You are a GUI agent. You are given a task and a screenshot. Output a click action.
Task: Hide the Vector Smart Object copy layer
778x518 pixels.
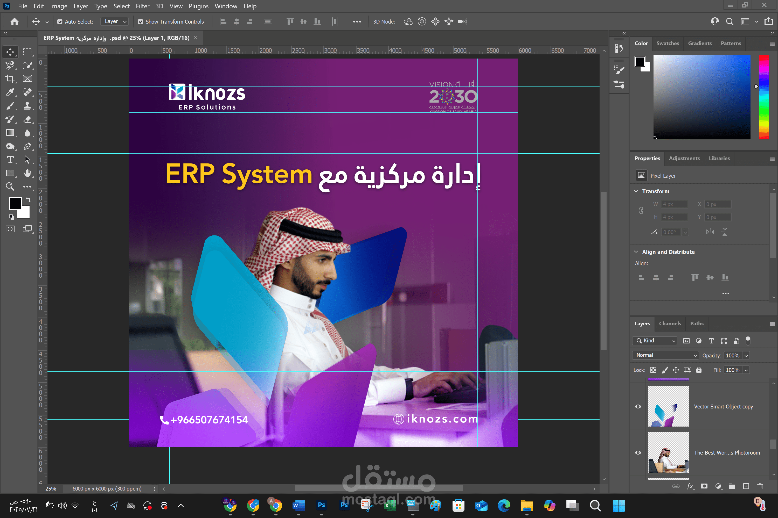[638, 407]
